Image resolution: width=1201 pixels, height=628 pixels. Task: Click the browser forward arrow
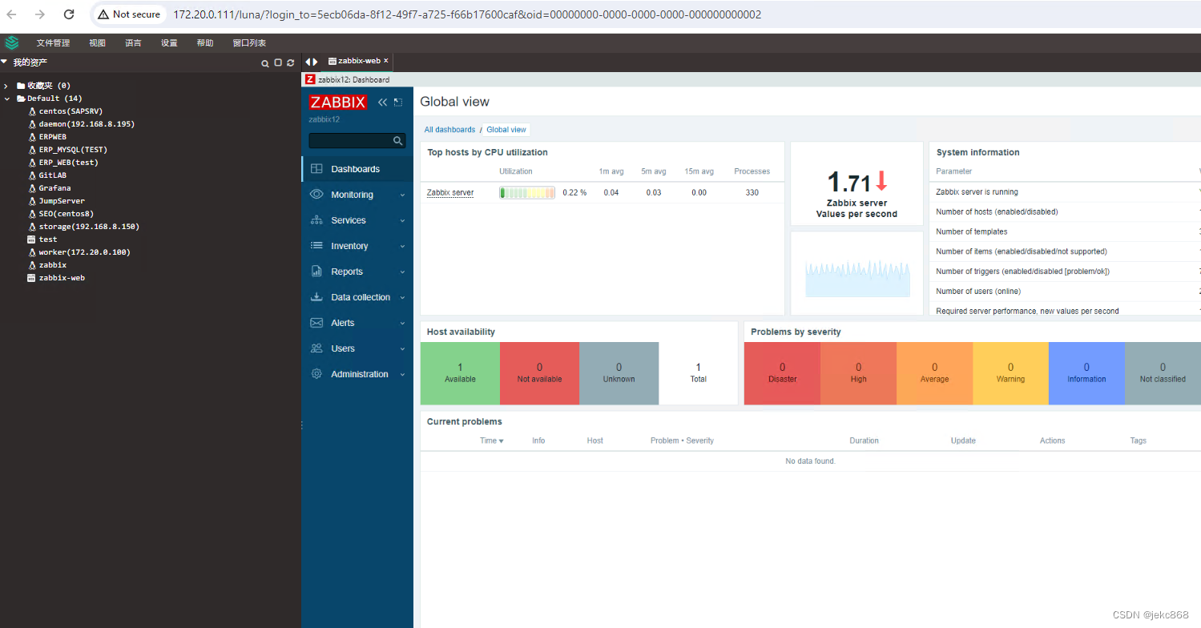[x=40, y=14]
